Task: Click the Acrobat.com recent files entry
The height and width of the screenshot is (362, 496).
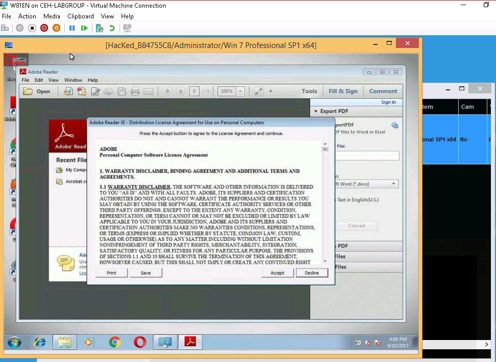Action: coord(71,181)
